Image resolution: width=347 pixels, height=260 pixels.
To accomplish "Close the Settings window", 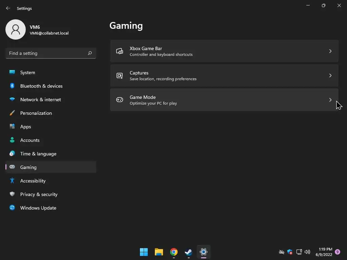I will (x=339, y=5).
